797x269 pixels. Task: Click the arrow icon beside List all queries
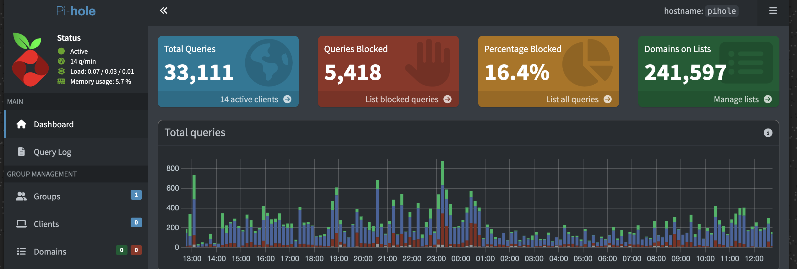point(608,99)
